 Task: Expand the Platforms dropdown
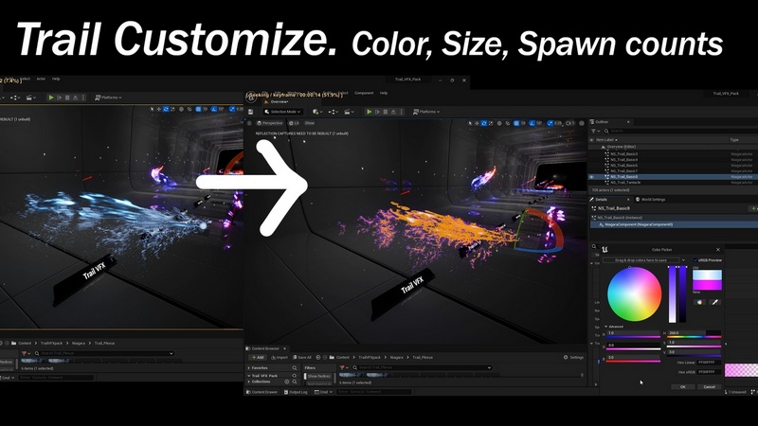(423, 111)
